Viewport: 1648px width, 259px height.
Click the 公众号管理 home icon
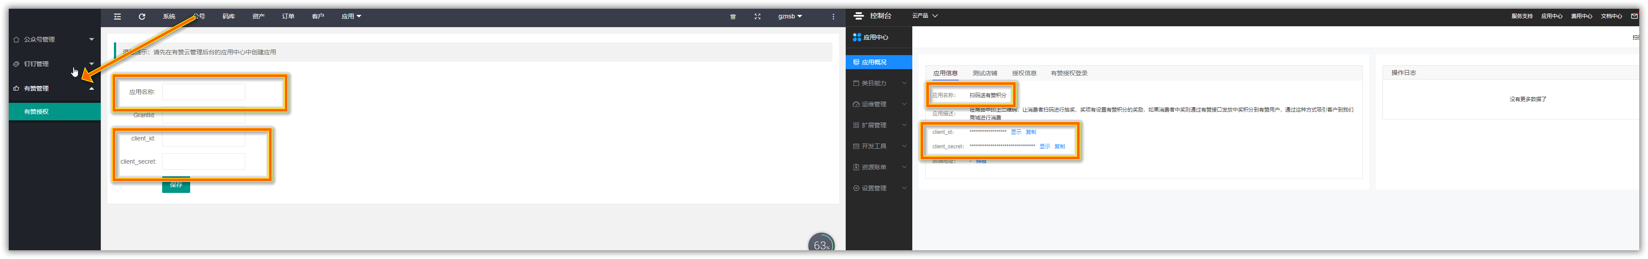tap(16, 40)
